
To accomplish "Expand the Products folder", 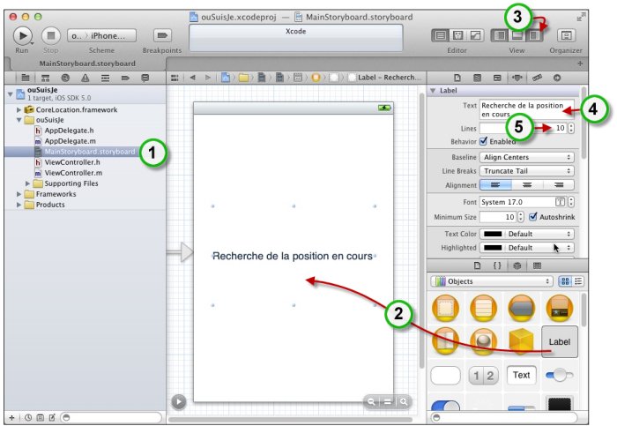I will pyautogui.click(x=19, y=205).
